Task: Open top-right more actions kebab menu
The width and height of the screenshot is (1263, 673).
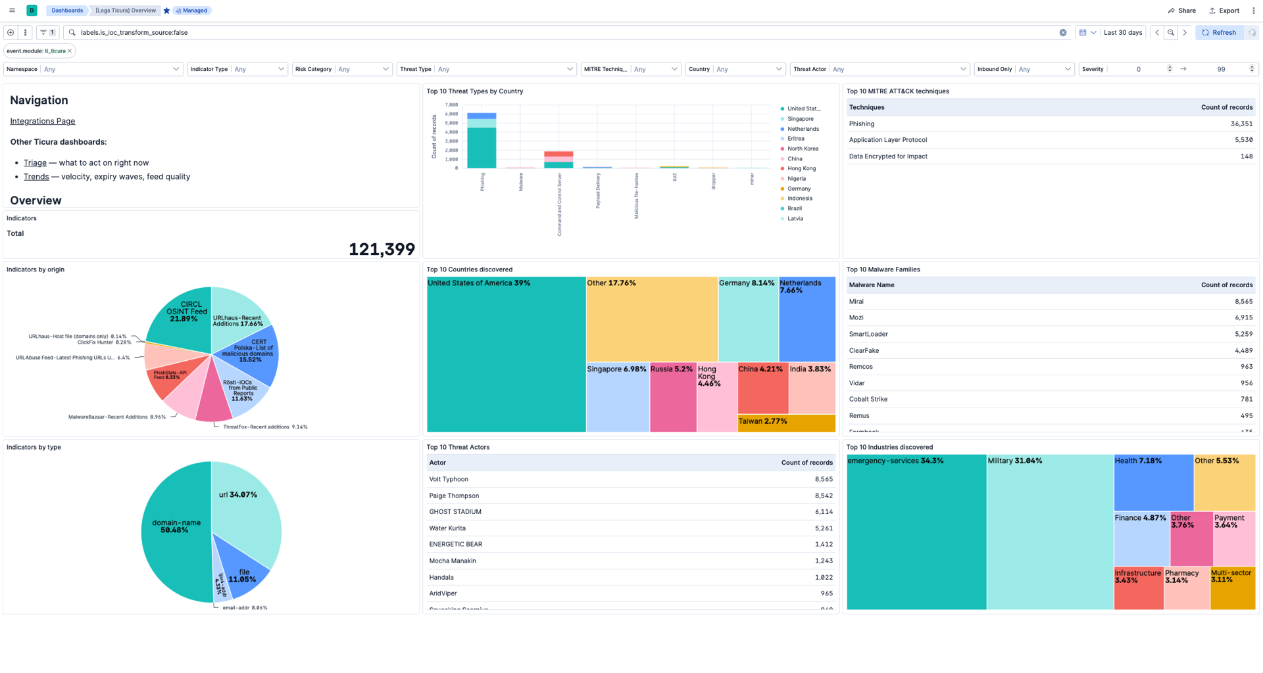Action: 1253,11
